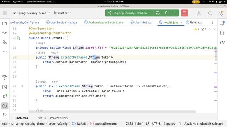Switch to Role.java tab
Viewport: 227px width, 127px height.
click(x=194, y=23)
